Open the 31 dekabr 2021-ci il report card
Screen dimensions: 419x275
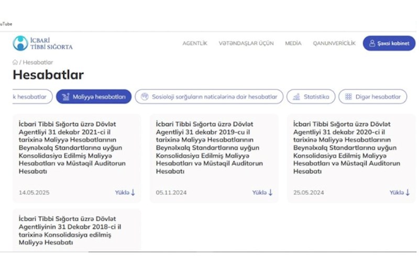(x=76, y=158)
